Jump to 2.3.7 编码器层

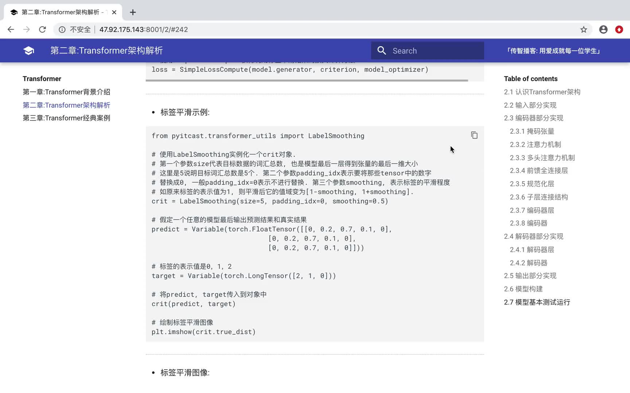[x=532, y=210]
